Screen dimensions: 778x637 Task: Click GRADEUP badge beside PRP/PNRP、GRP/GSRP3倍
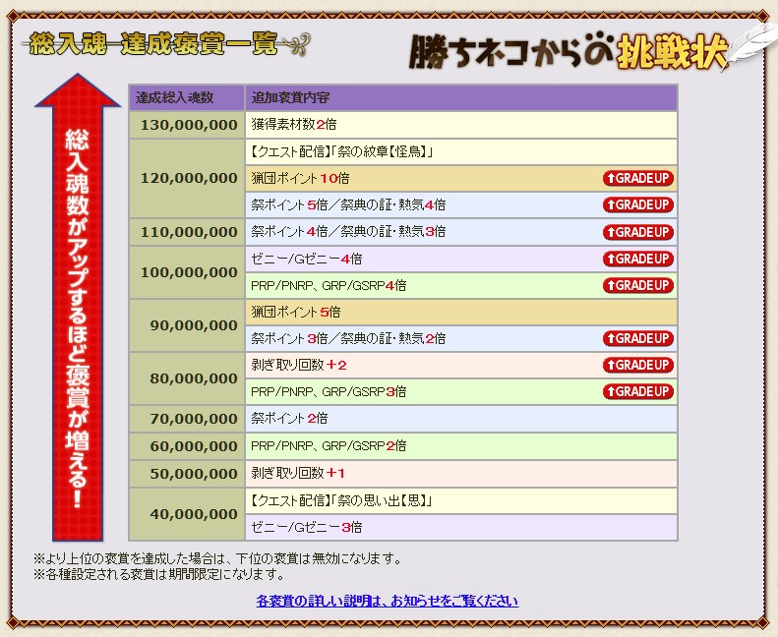pos(638,391)
